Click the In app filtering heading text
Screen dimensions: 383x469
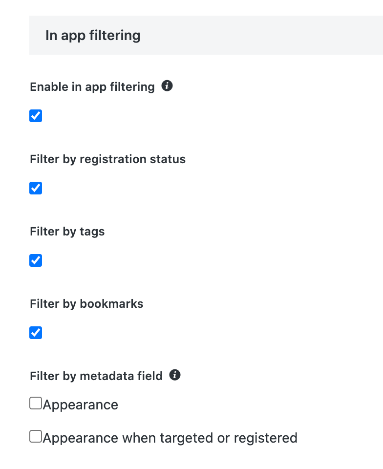(x=93, y=36)
